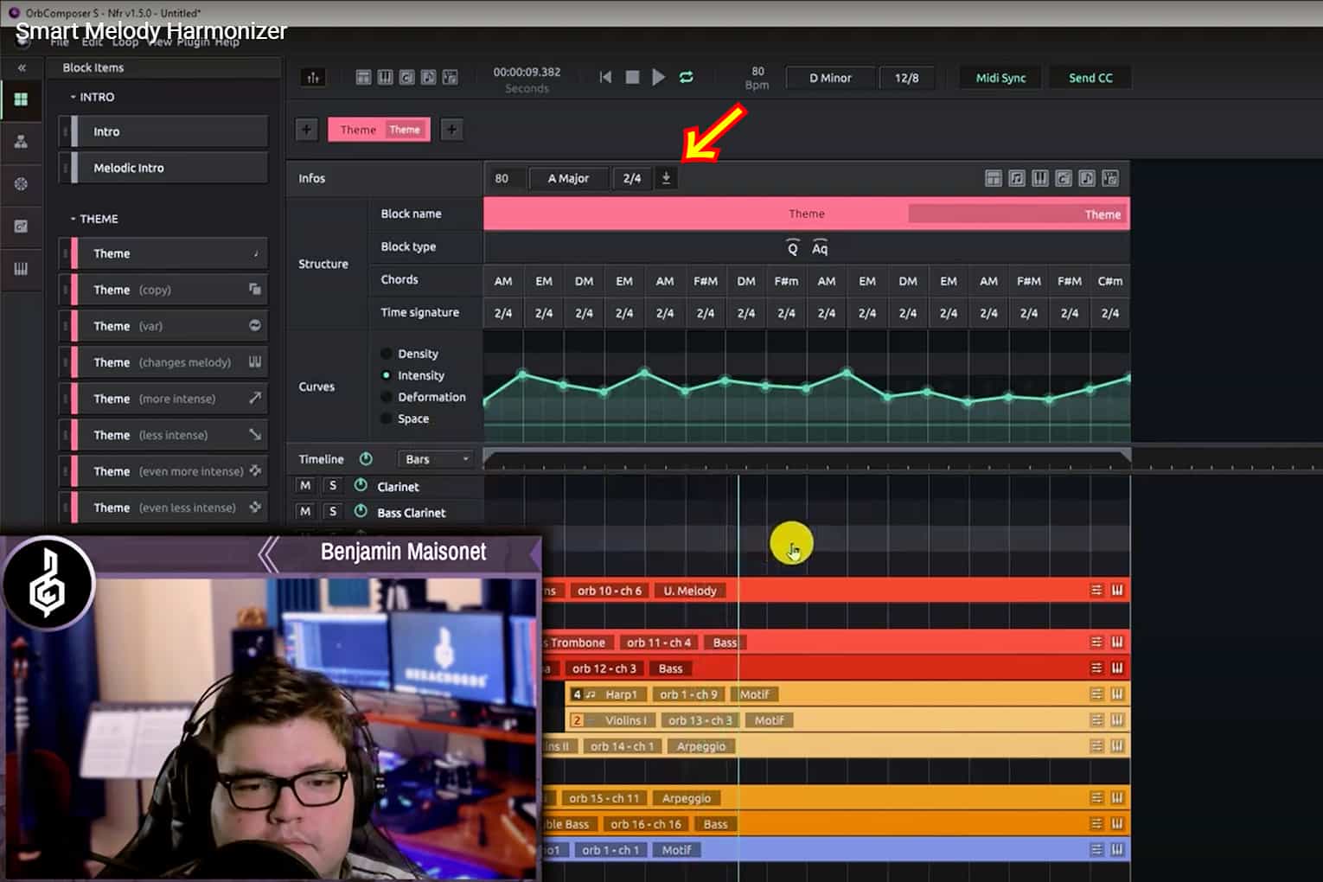Click the mixer icon at the far left of the toolbar
Viewport: 1323px width, 882px height.
(x=313, y=77)
